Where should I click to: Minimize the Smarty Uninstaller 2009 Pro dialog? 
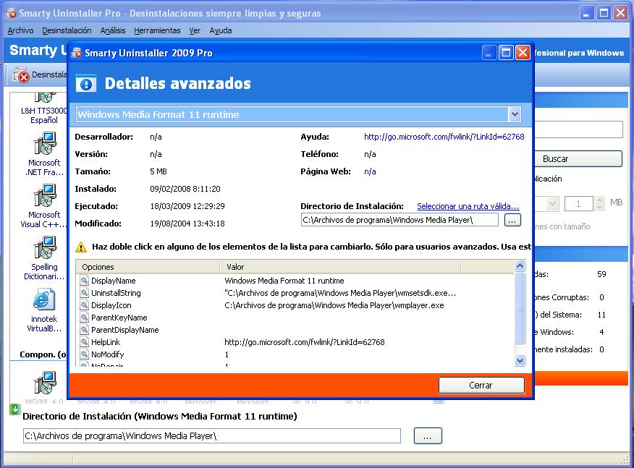click(489, 53)
